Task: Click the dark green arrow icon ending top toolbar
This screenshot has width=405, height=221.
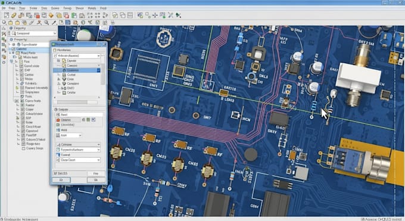Action: point(178,15)
